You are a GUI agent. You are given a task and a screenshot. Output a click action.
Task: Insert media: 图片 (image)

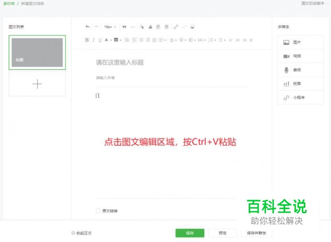(300, 42)
